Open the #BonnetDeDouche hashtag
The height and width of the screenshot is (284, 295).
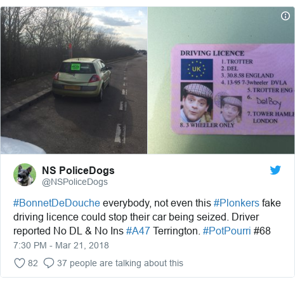point(56,203)
